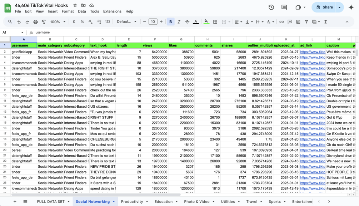The height and width of the screenshot is (206, 359).
Task: Open the name box A1 dropdown arrow
Action: [x=22, y=33]
